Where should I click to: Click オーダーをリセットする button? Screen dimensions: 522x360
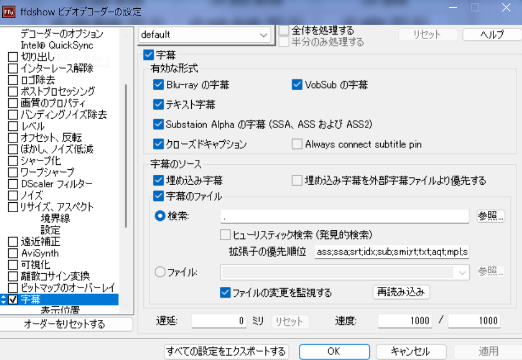click(64, 324)
